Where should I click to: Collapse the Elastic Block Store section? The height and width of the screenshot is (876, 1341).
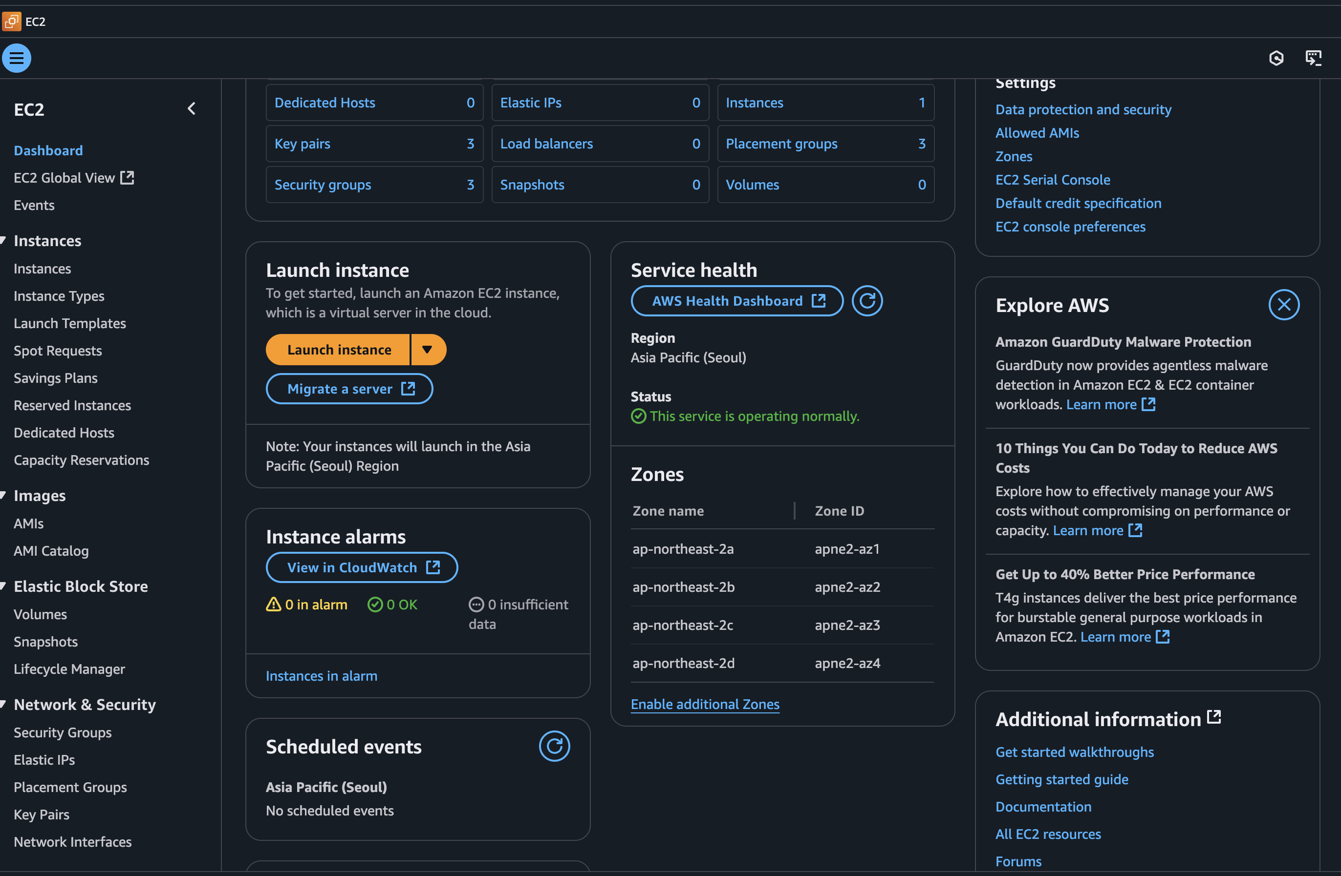pos(3,586)
